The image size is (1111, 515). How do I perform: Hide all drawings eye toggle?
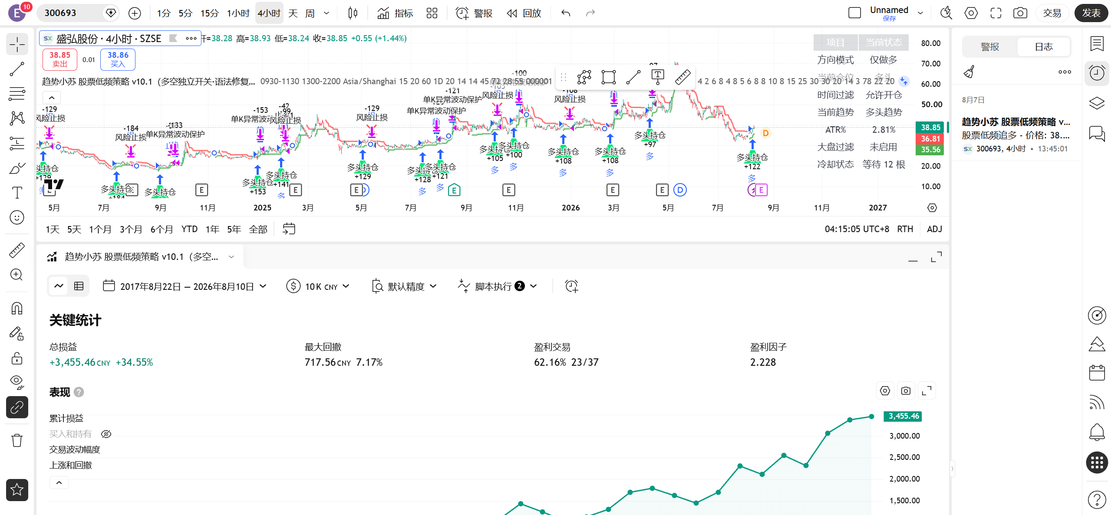tap(17, 383)
